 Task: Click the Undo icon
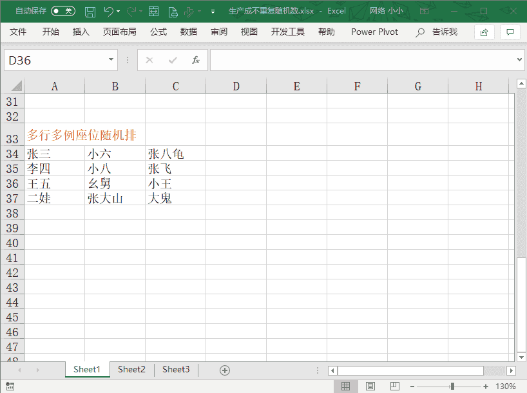(x=107, y=10)
